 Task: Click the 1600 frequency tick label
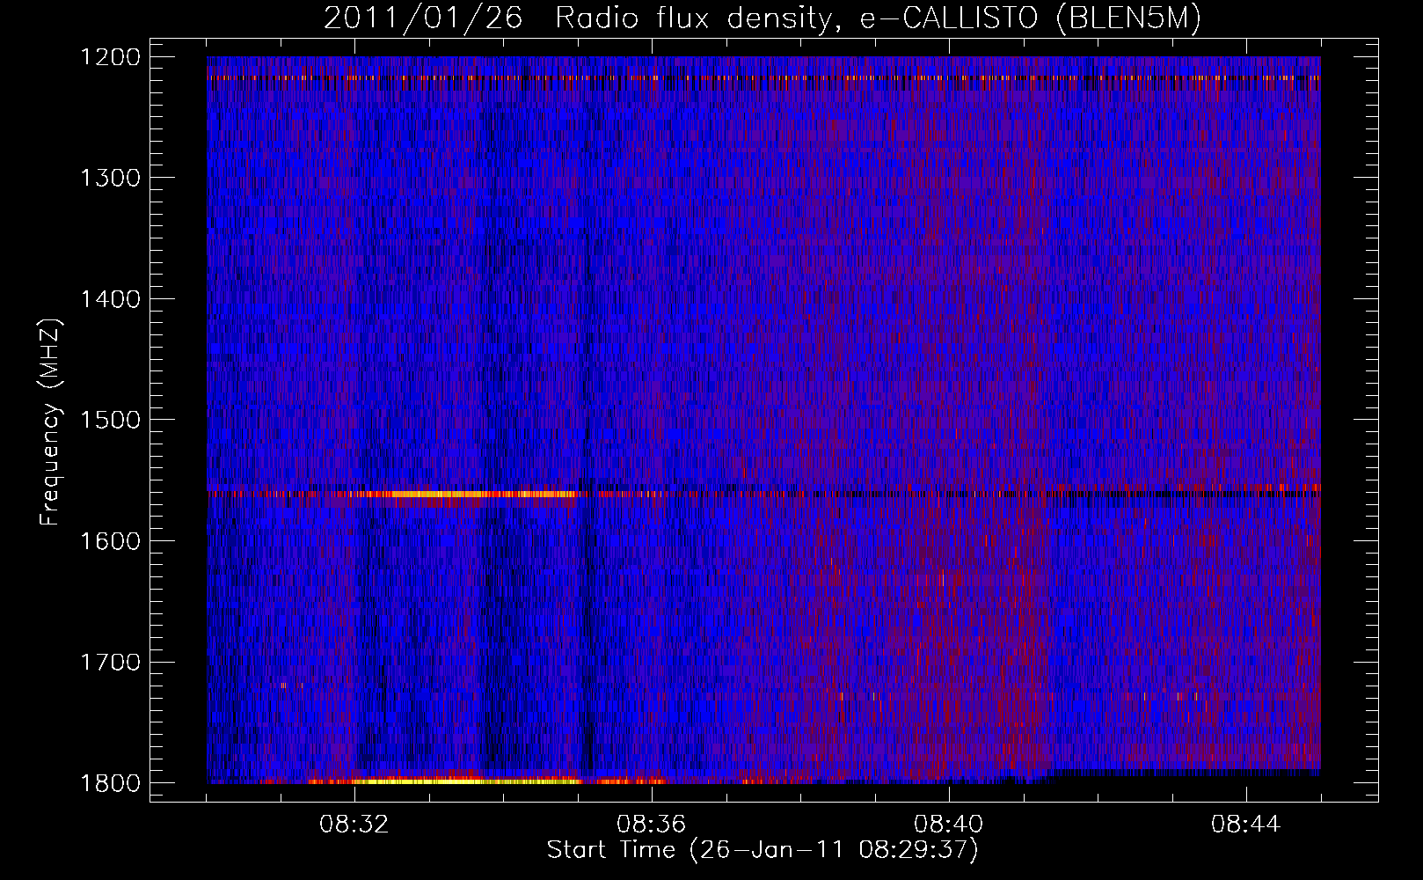point(111,541)
